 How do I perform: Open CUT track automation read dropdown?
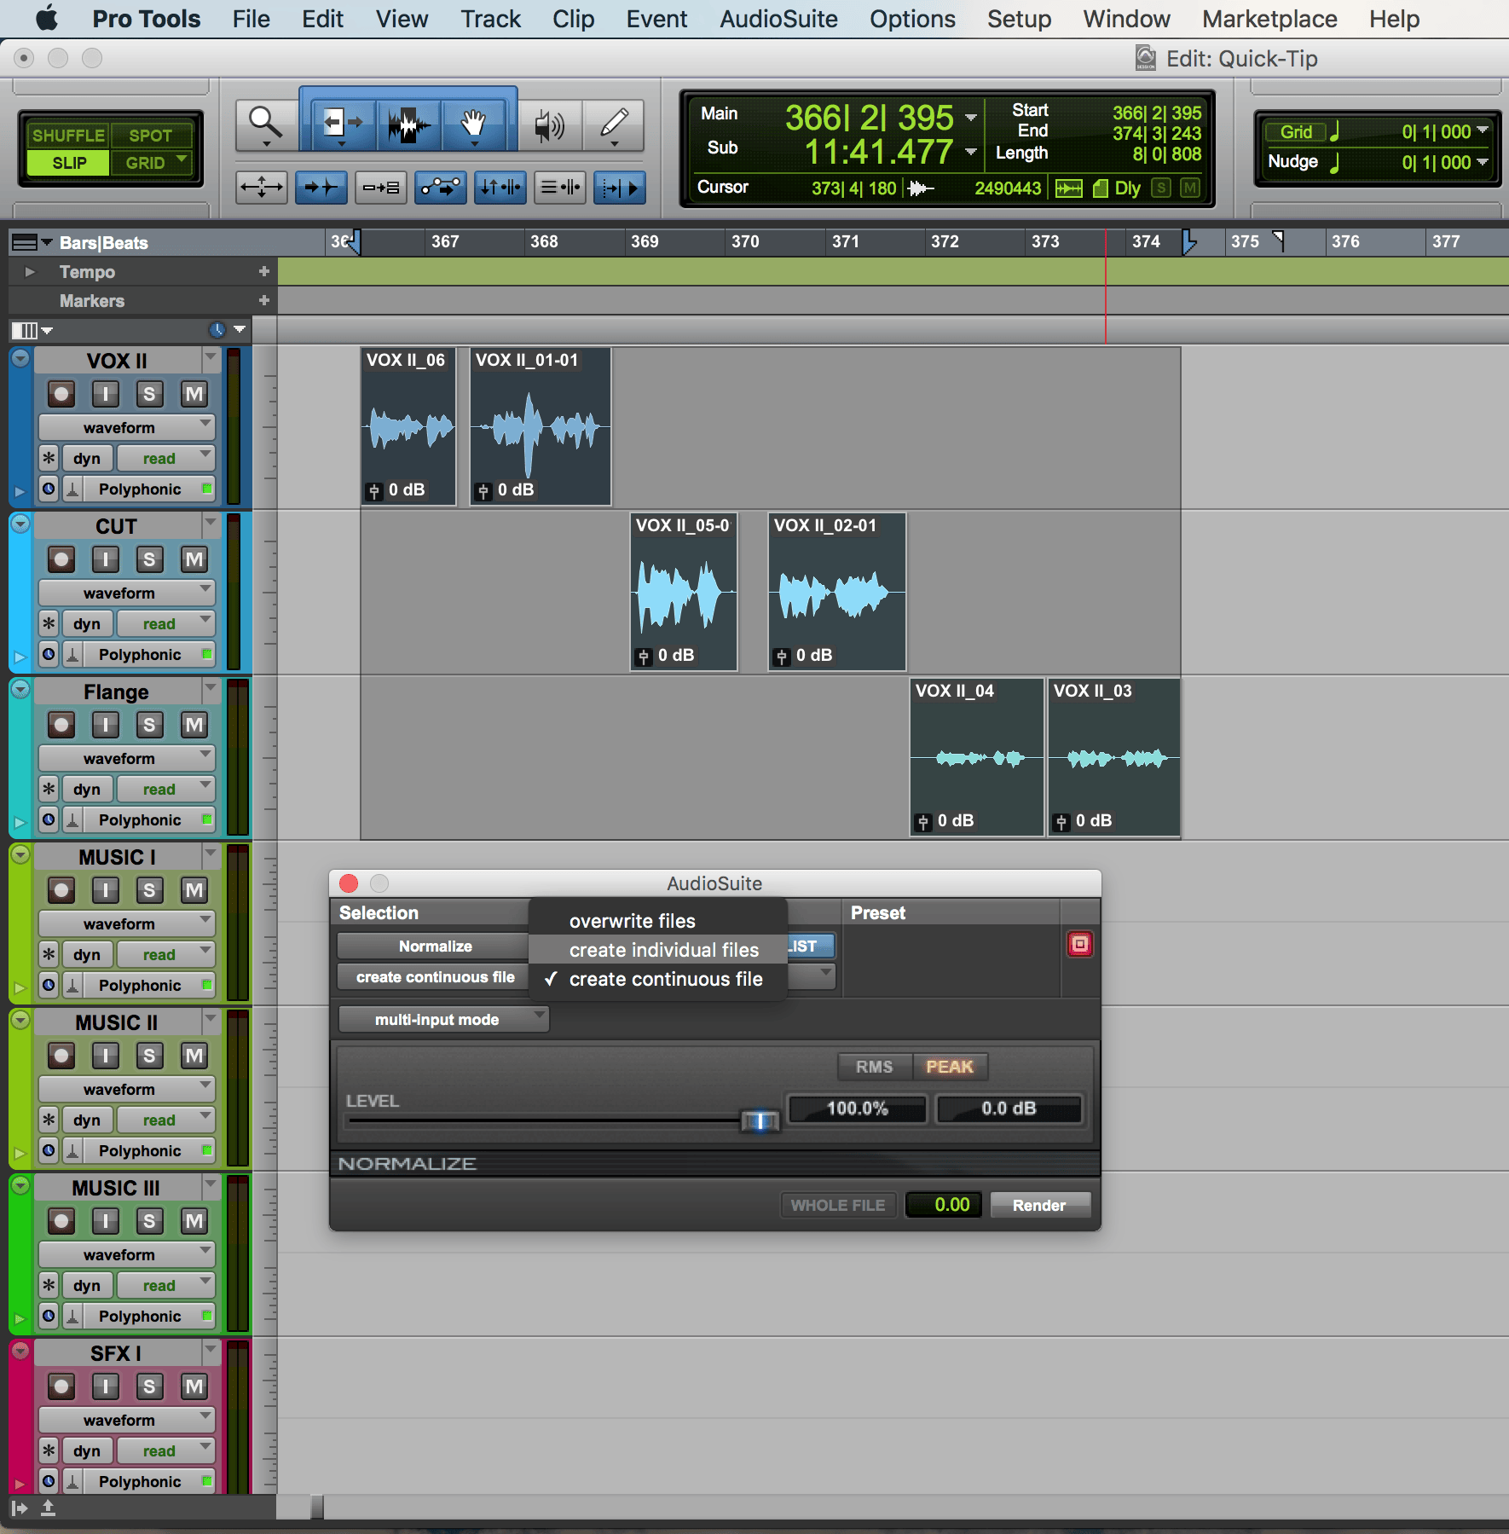click(x=165, y=623)
